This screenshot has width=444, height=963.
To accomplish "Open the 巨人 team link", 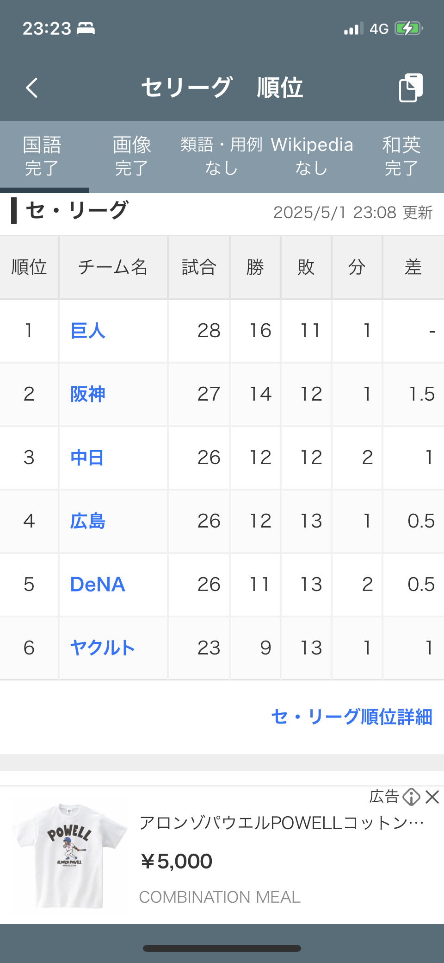I will (x=88, y=331).
